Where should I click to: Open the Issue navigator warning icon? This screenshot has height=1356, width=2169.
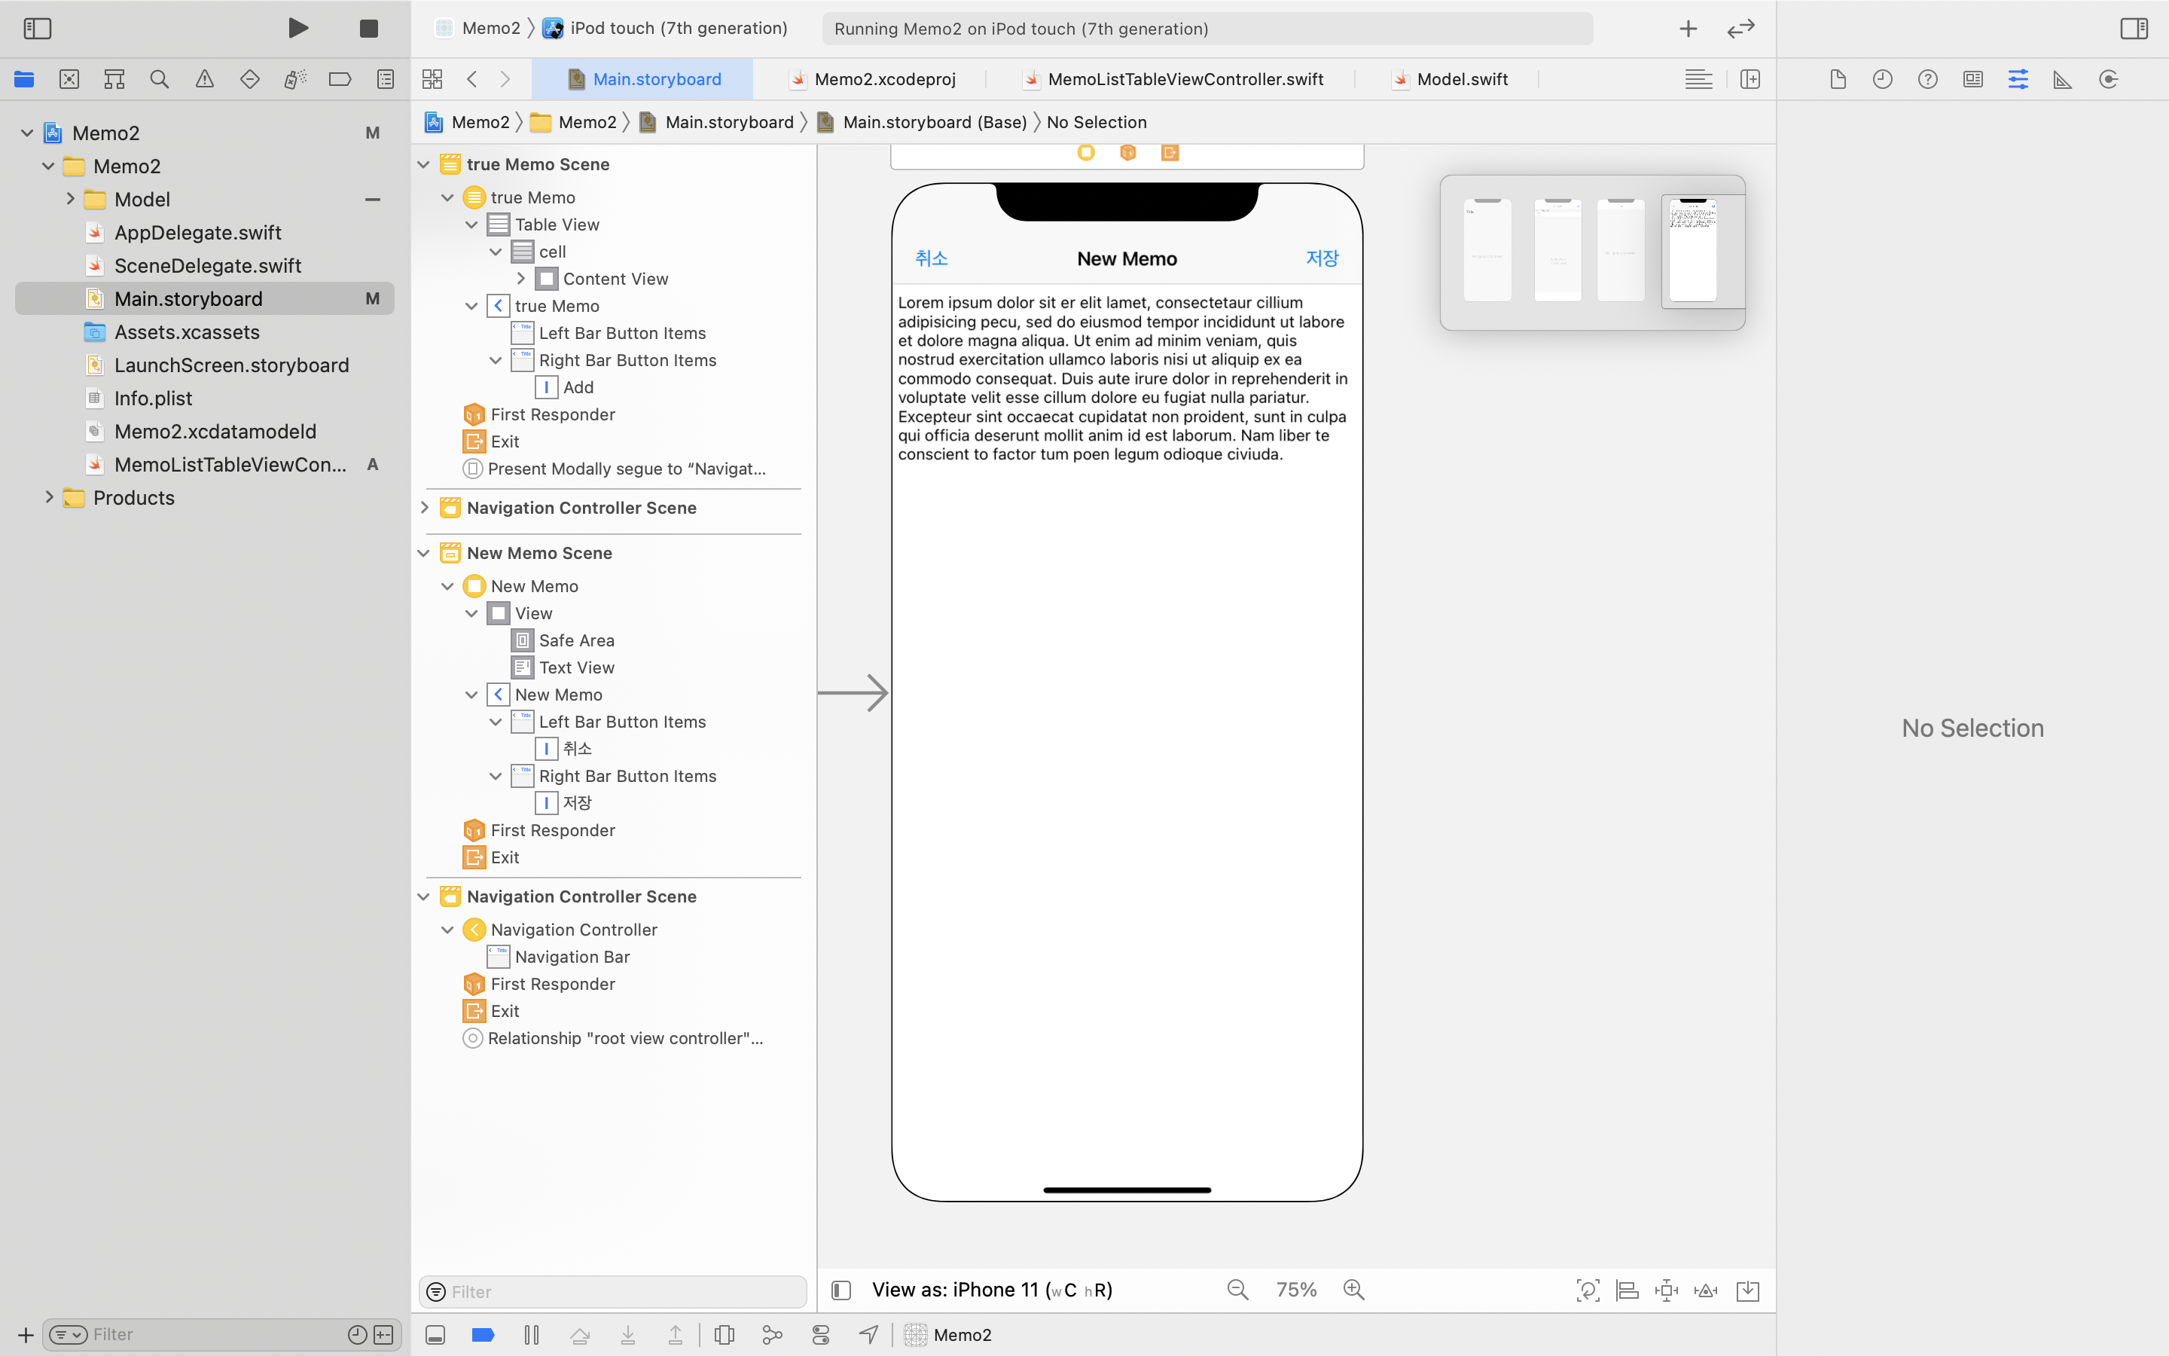tap(204, 79)
